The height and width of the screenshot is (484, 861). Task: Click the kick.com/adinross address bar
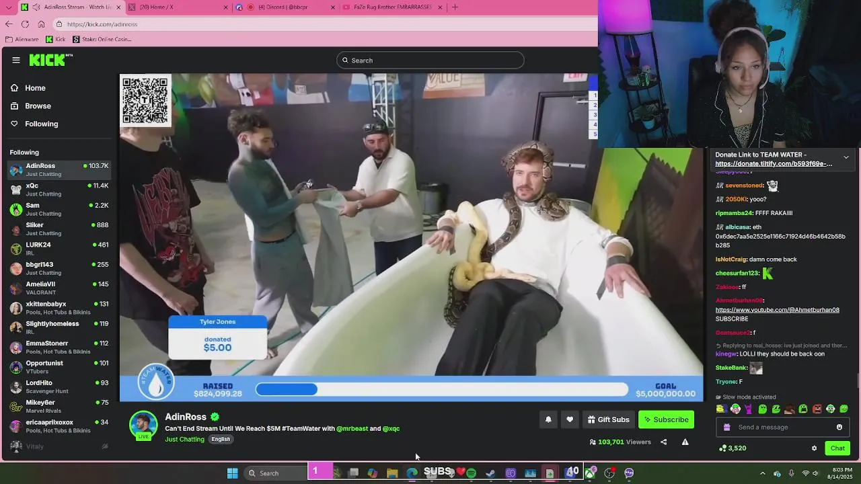click(x=326, y=24)
